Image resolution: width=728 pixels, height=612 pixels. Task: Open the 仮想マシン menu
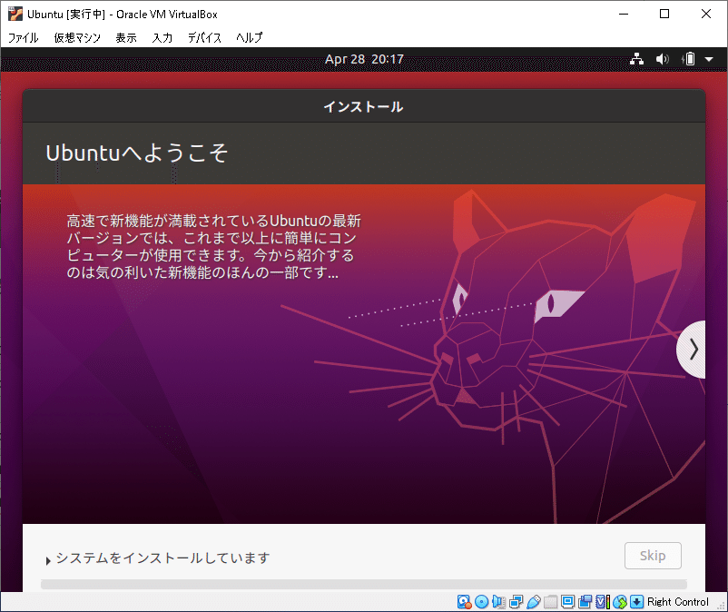click(77, 37)
